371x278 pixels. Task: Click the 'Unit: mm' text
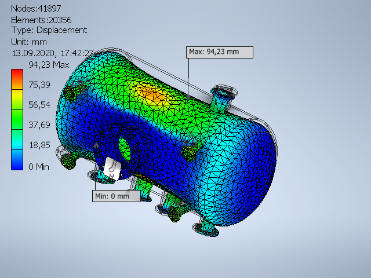pyautogui.click(x=29, y=42)
